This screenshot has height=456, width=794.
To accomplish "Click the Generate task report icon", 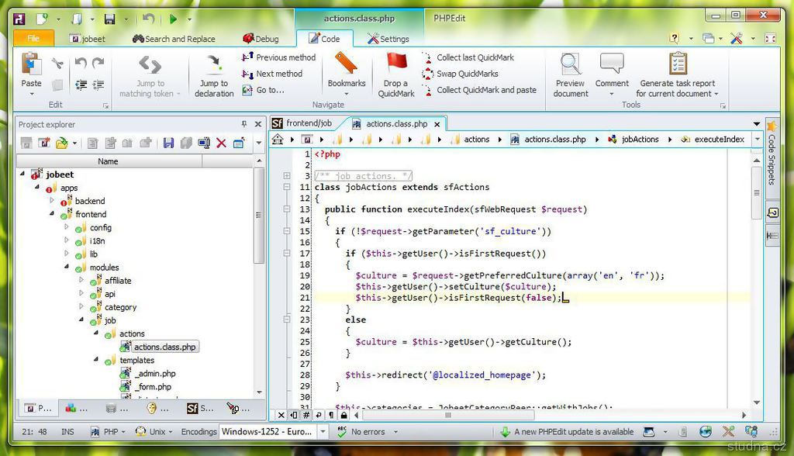I will pyautogui.click(x=677, y=64).
